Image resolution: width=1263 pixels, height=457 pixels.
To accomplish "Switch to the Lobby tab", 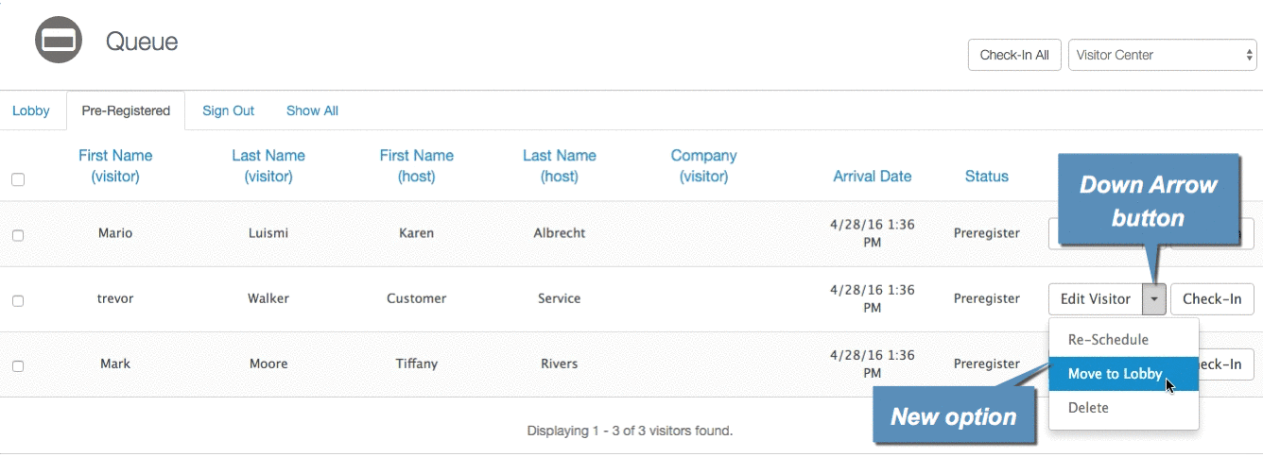I will tap(31, 110).
